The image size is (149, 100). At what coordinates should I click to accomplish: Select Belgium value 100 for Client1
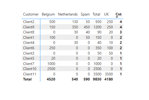(x=52, y=37)
